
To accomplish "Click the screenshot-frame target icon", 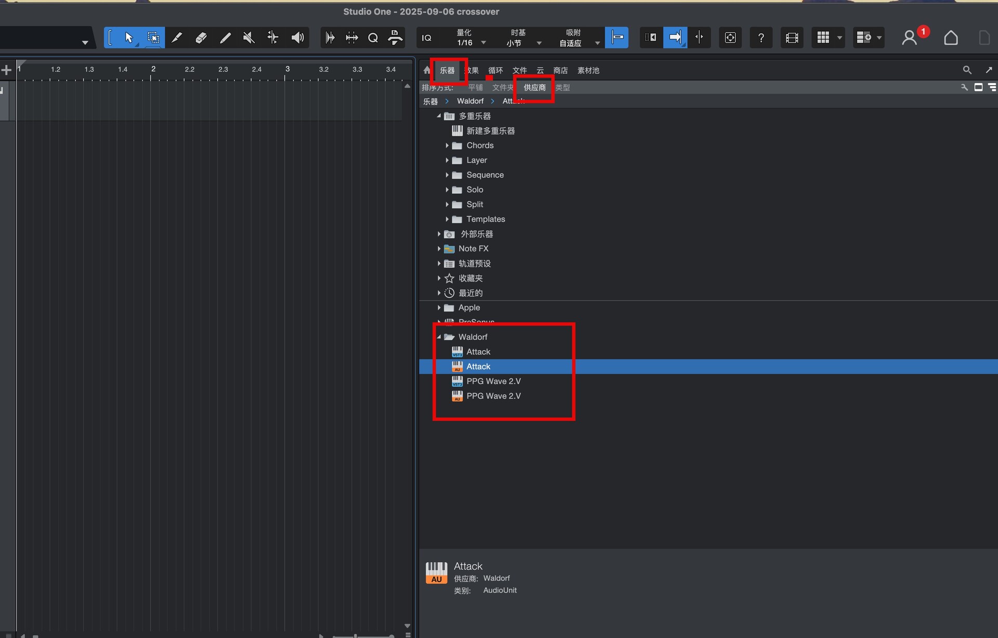I will 730,37.
